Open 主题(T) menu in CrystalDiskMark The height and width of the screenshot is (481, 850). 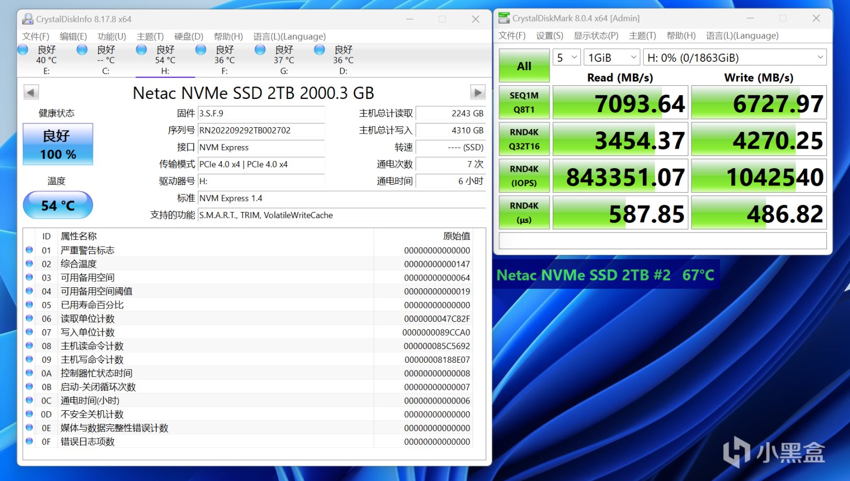point(642,36)
